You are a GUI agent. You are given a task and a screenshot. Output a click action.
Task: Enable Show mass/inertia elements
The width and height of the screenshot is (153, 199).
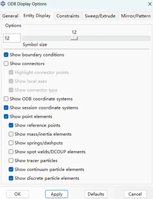11,134
